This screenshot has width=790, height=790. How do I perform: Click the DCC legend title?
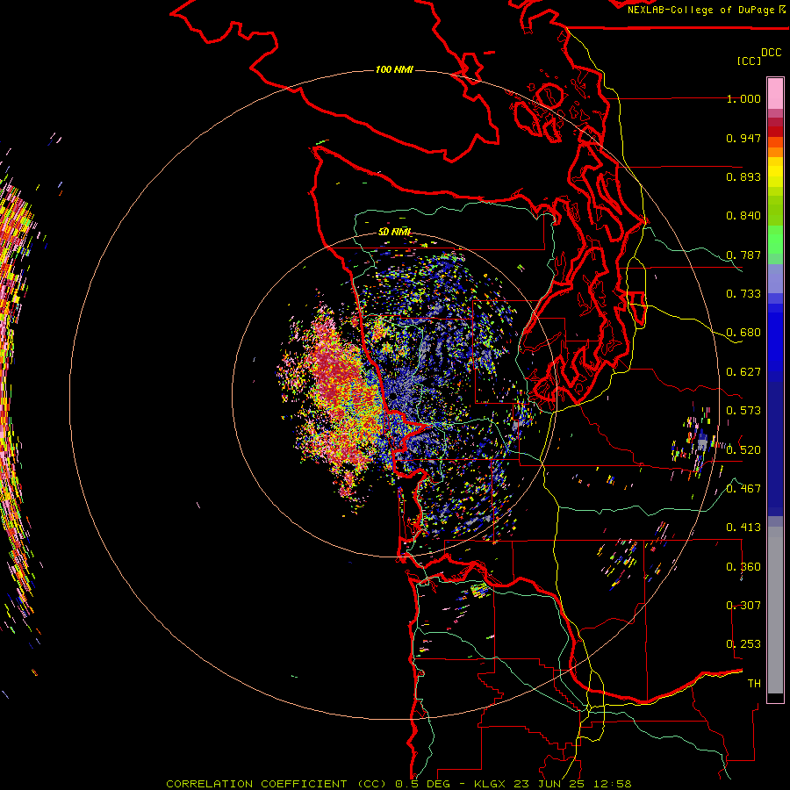[x=772, y=53]
